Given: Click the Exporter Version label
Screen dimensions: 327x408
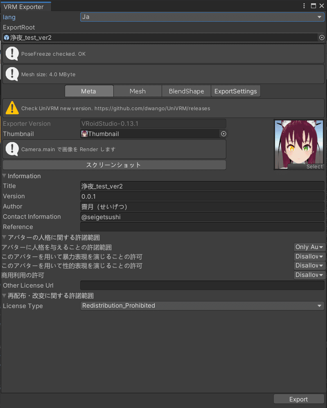Looking at the screenshot, I should 27,124.
